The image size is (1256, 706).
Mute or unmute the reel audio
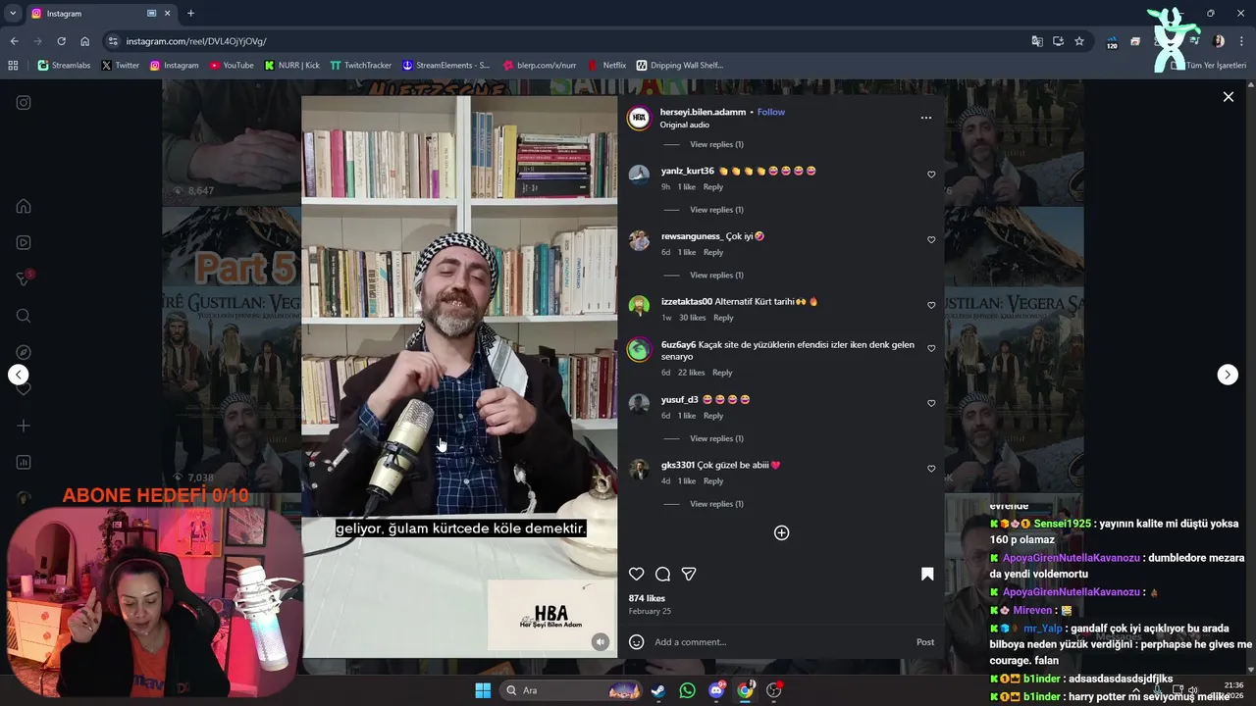pyautogui.click(x=601, y=642)
